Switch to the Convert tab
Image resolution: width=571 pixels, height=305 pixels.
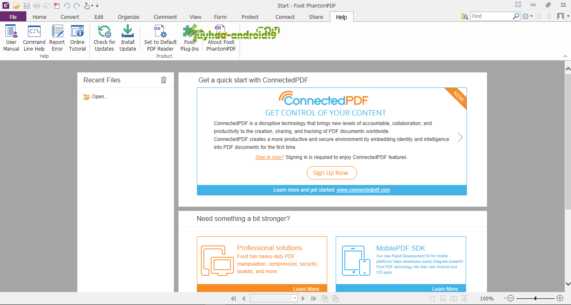[x=70, y=17]
